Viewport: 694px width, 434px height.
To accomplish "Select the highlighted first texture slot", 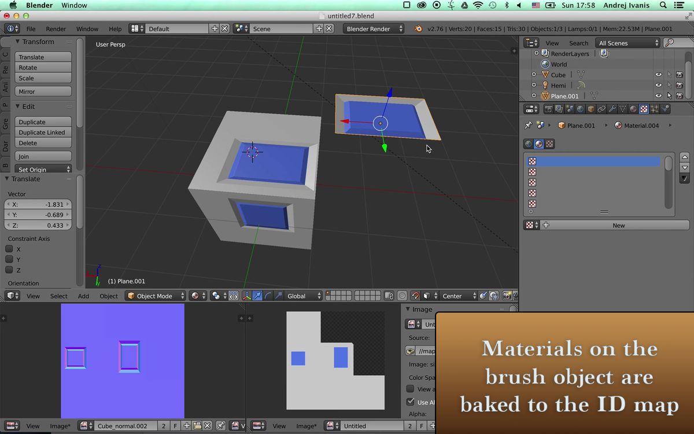I will [x=594, y=161].
